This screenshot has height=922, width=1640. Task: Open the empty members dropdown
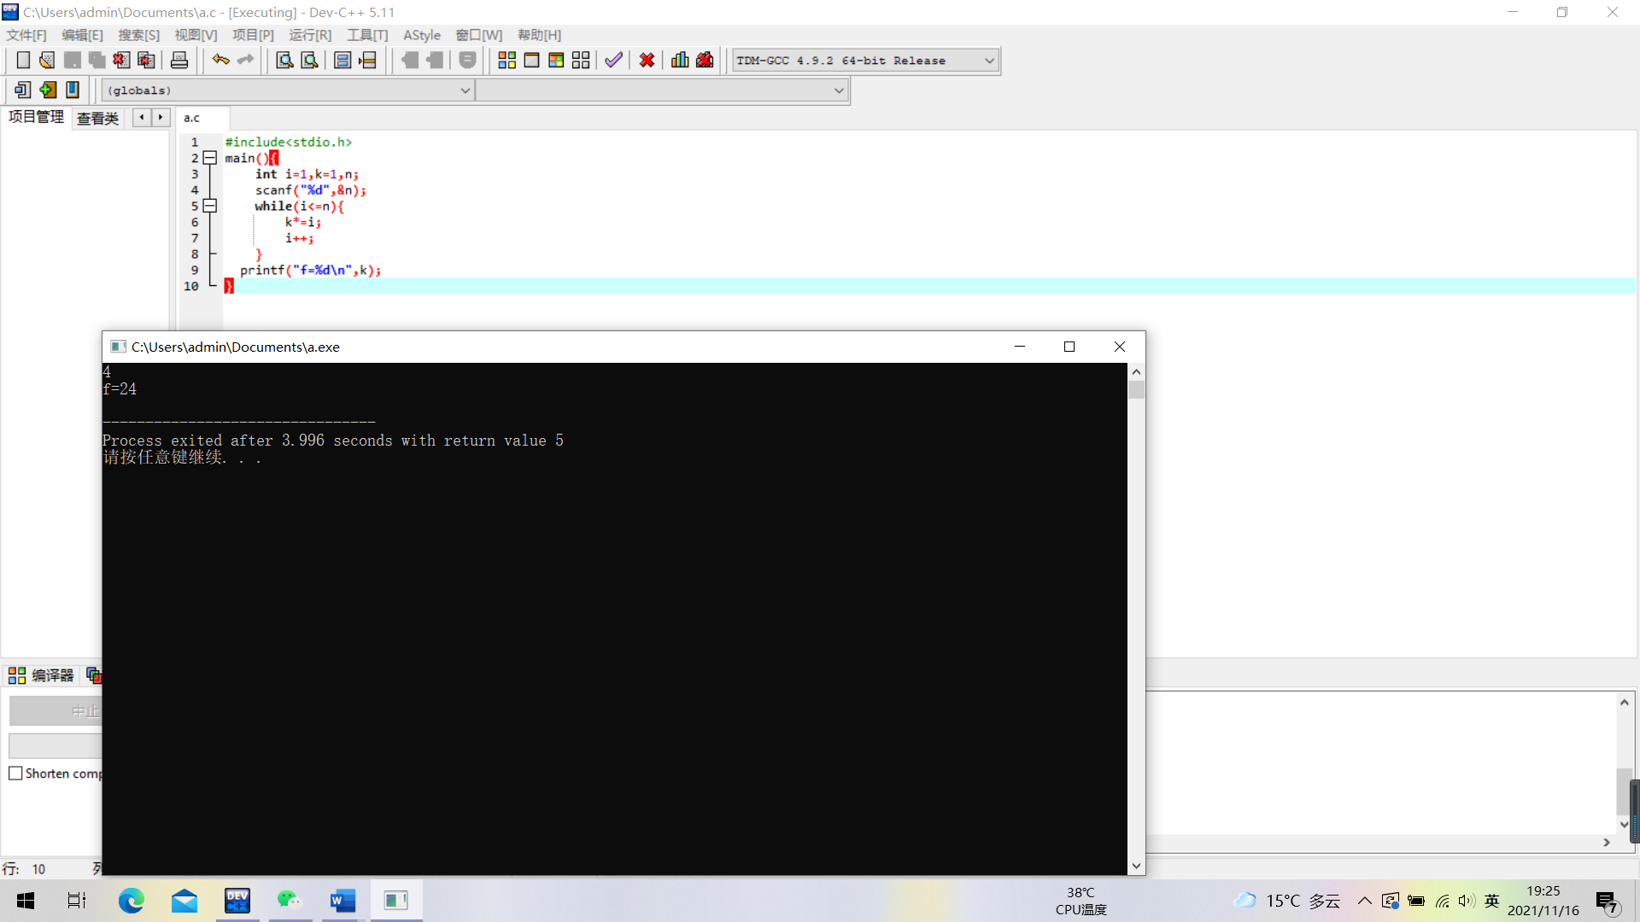click(838, 90)
